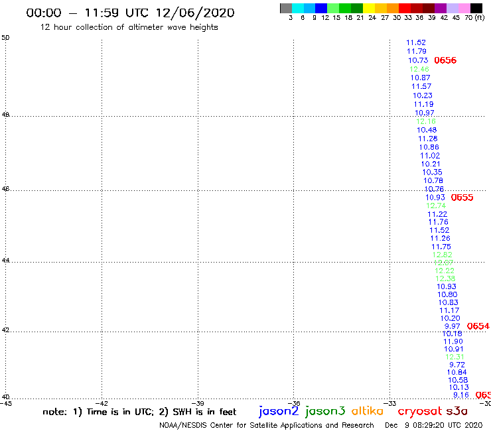Click the wave height value 11.79
This screenshot has width=491, height=431.
coord(417,51)
